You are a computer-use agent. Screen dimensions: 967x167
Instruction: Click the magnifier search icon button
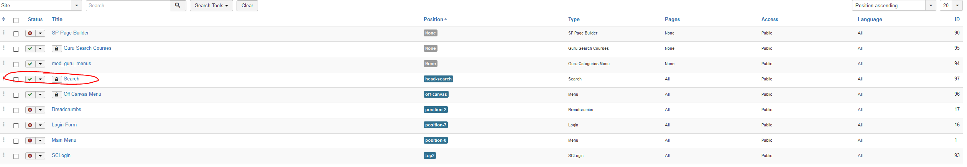coord(178,5)
